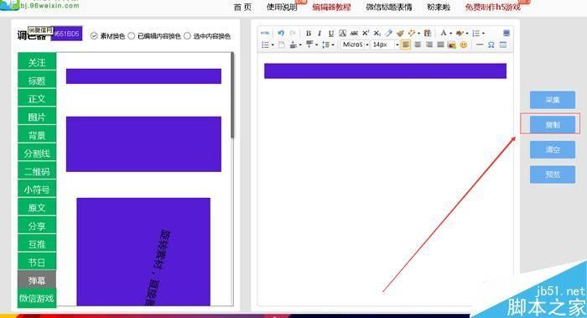Redo the last undone edit
The image size is (587, 318).
[293, 33]
